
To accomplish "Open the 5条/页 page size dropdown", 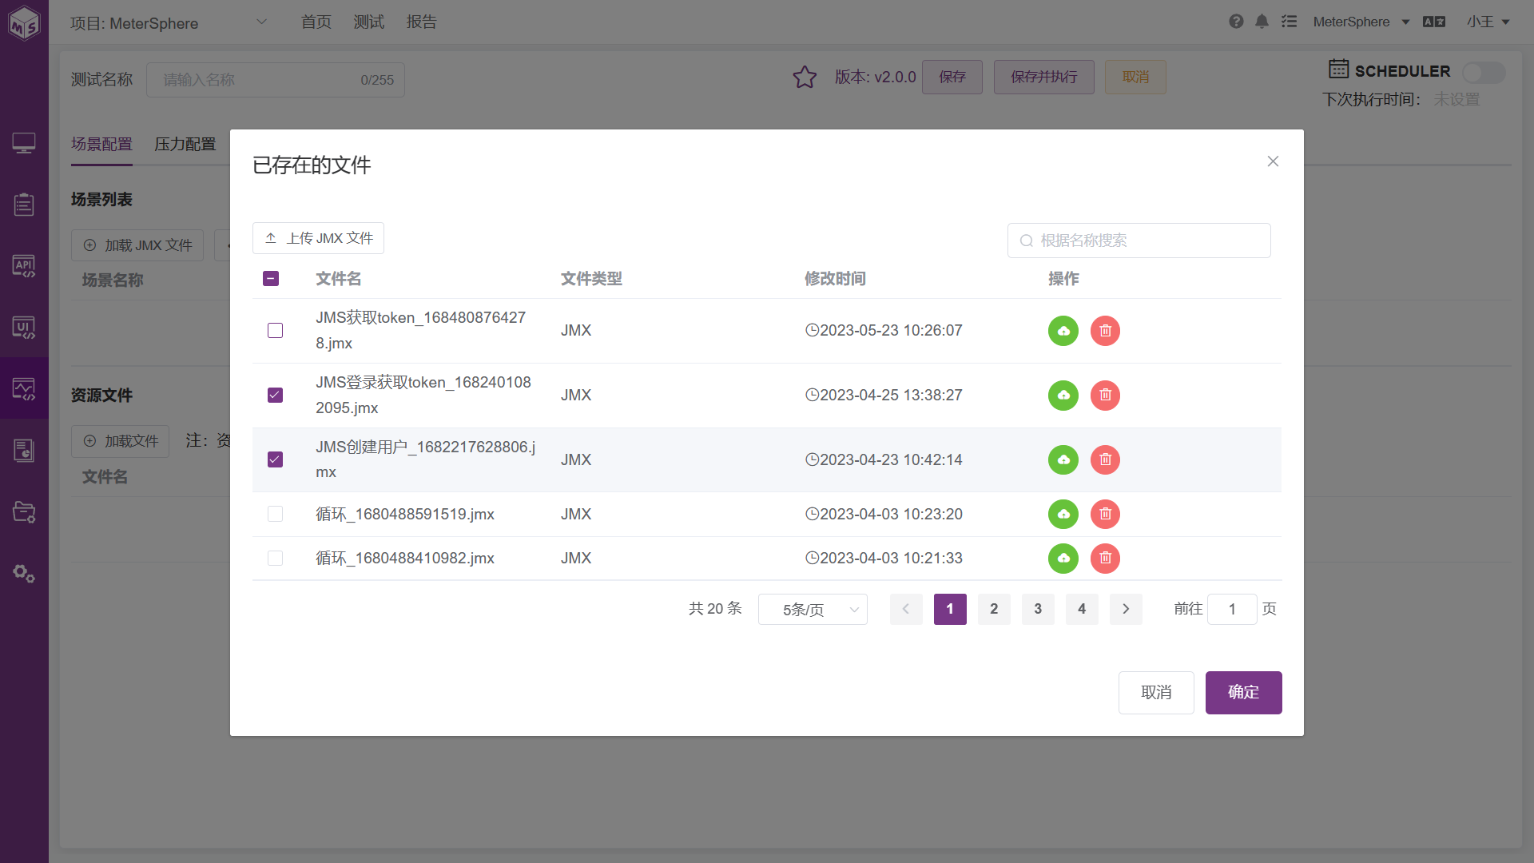I will (813, 610).
